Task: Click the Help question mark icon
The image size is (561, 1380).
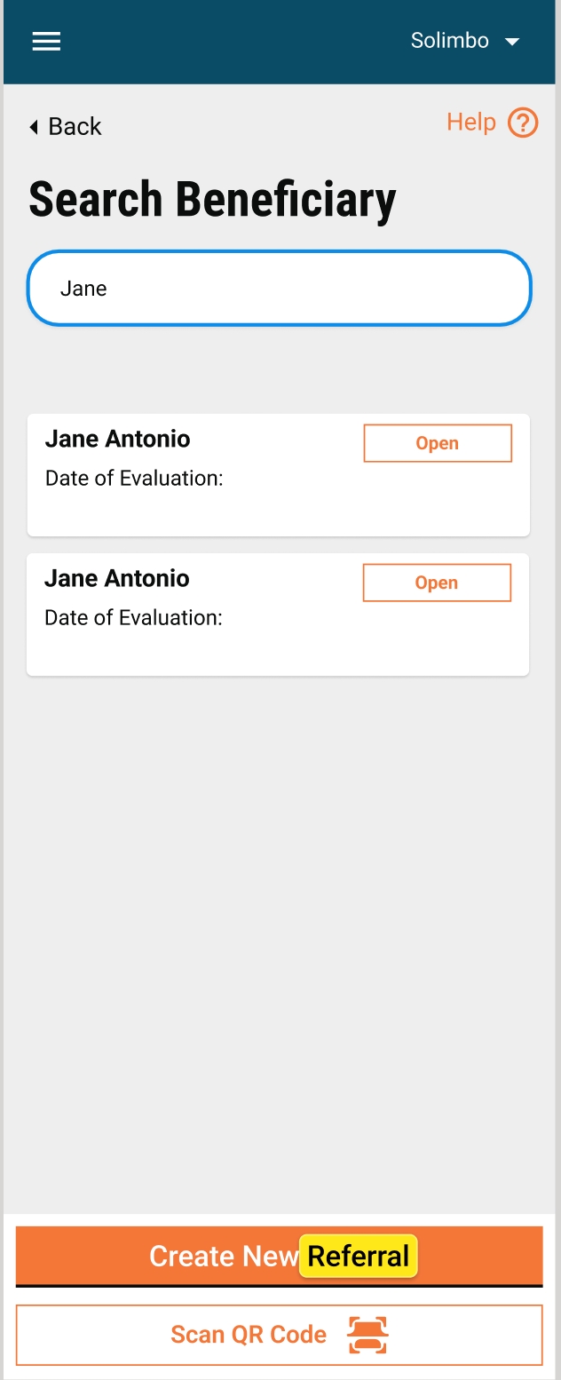Action: coord(523,123)
